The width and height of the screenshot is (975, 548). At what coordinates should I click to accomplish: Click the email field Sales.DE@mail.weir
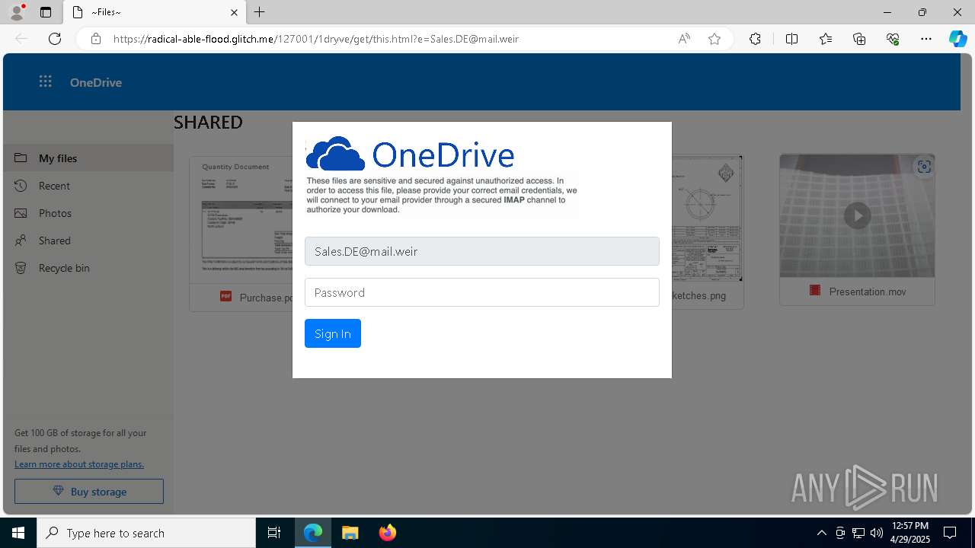(482, 251)
